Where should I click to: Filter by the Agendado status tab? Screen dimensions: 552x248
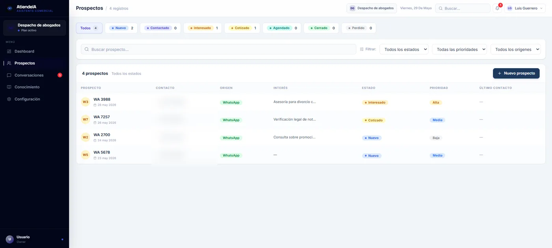[x=282, y=28]
